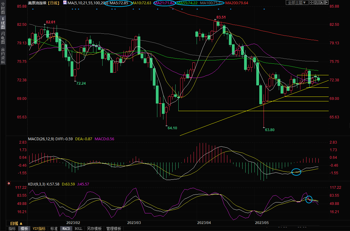350x231 pixels.
Task: Open the 全部主题 theme dropdown
Action: (x=297, y=3)
